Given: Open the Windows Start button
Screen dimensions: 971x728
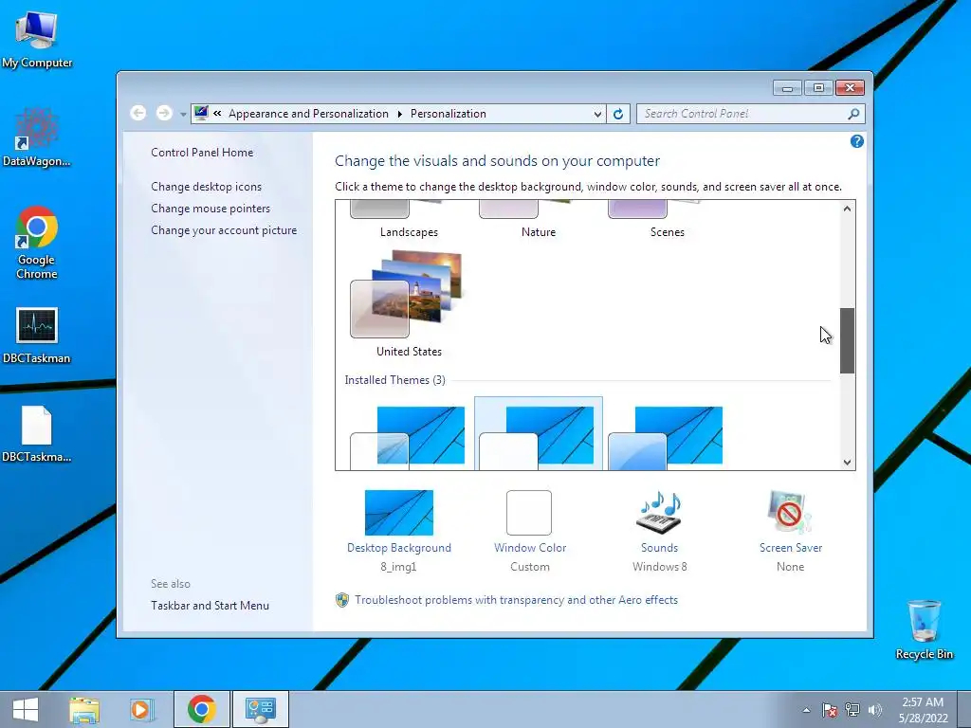Looking at the screenshot, I should pyautogui.click(x=26, y=709).
